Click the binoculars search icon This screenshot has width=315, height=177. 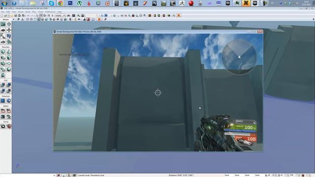click(69, 15)
